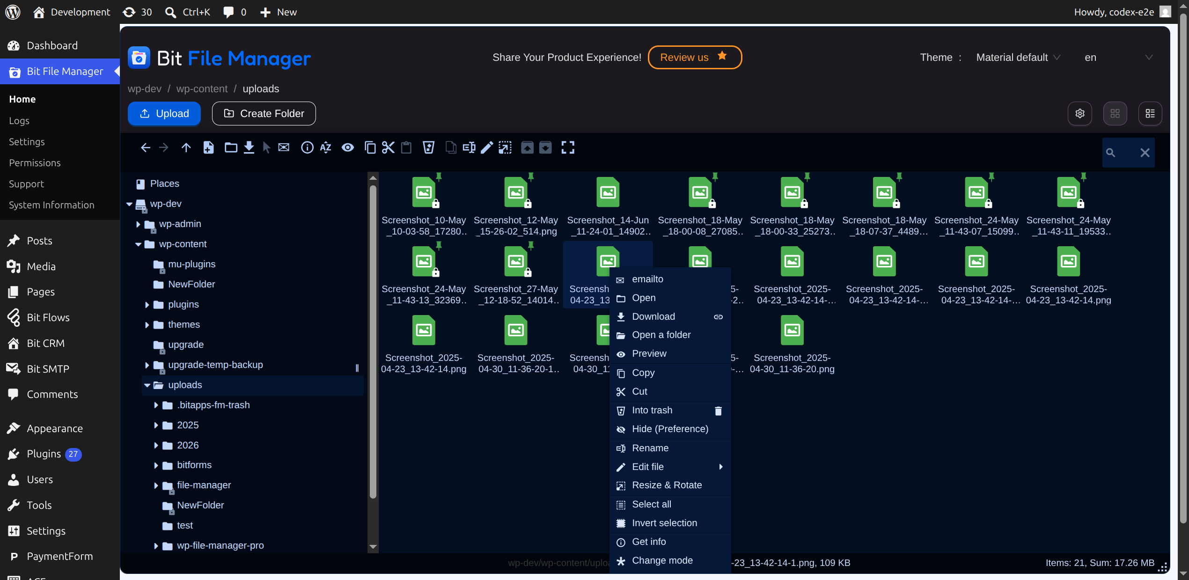Go back with the toolbar left arrow
The height and width of the screenshot is (580, 1189).
[146, 148]
